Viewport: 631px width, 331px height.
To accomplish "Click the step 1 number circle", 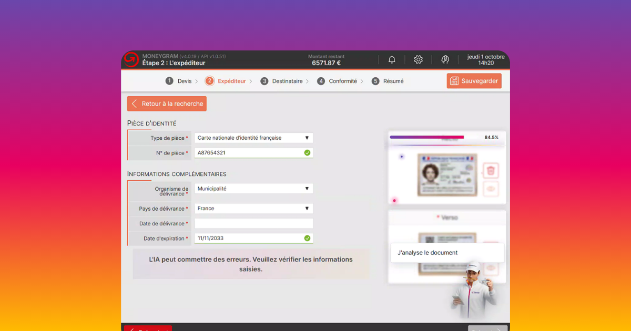I will pos(169,81).
